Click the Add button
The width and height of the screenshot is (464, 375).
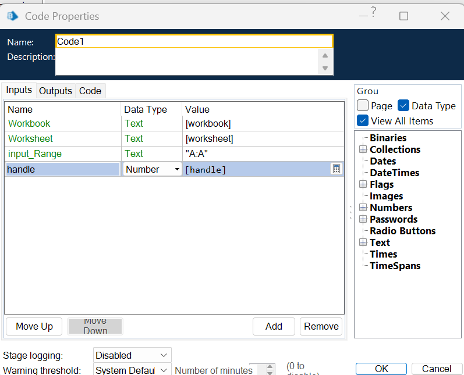pyautogui.click(x=274, y=326)
